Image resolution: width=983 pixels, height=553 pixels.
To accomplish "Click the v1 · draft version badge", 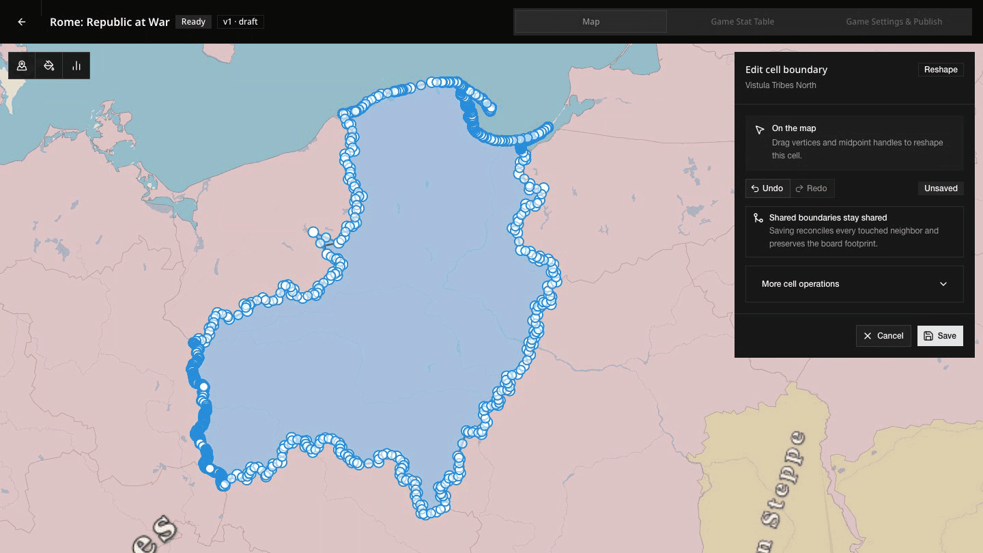I will [x=240, y=22].
